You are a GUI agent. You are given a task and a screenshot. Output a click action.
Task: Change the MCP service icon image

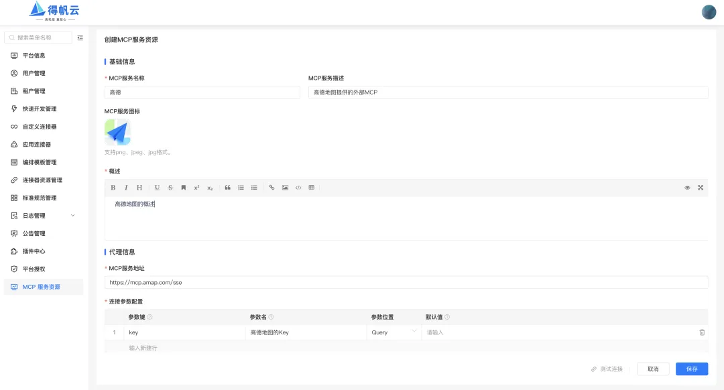[118, 132]
